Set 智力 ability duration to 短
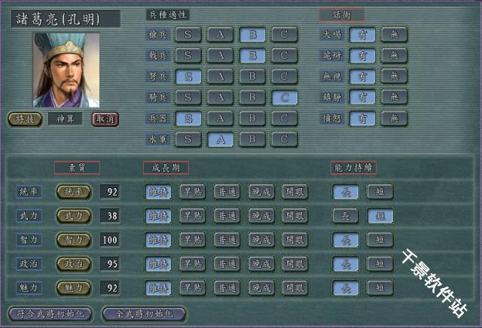 tap(380, 240)
